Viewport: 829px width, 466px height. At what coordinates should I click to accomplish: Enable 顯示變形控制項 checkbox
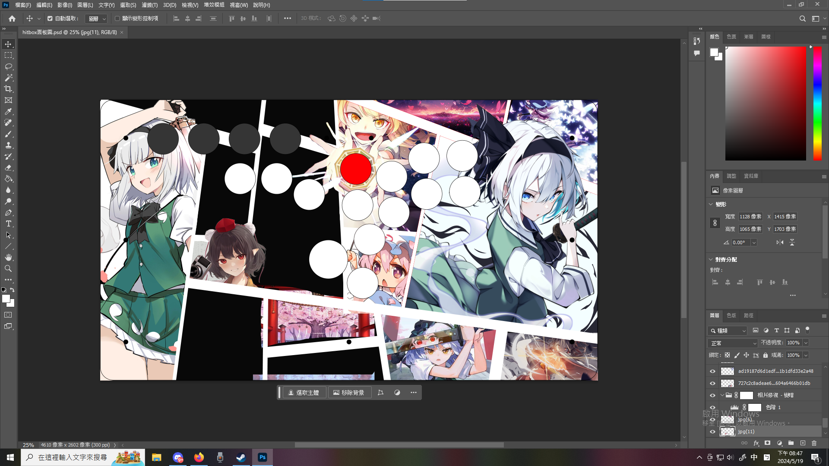coord(117,19)
